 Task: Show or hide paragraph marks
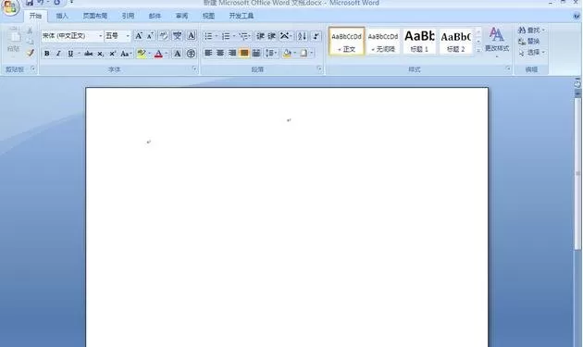(x=316, y=36)
